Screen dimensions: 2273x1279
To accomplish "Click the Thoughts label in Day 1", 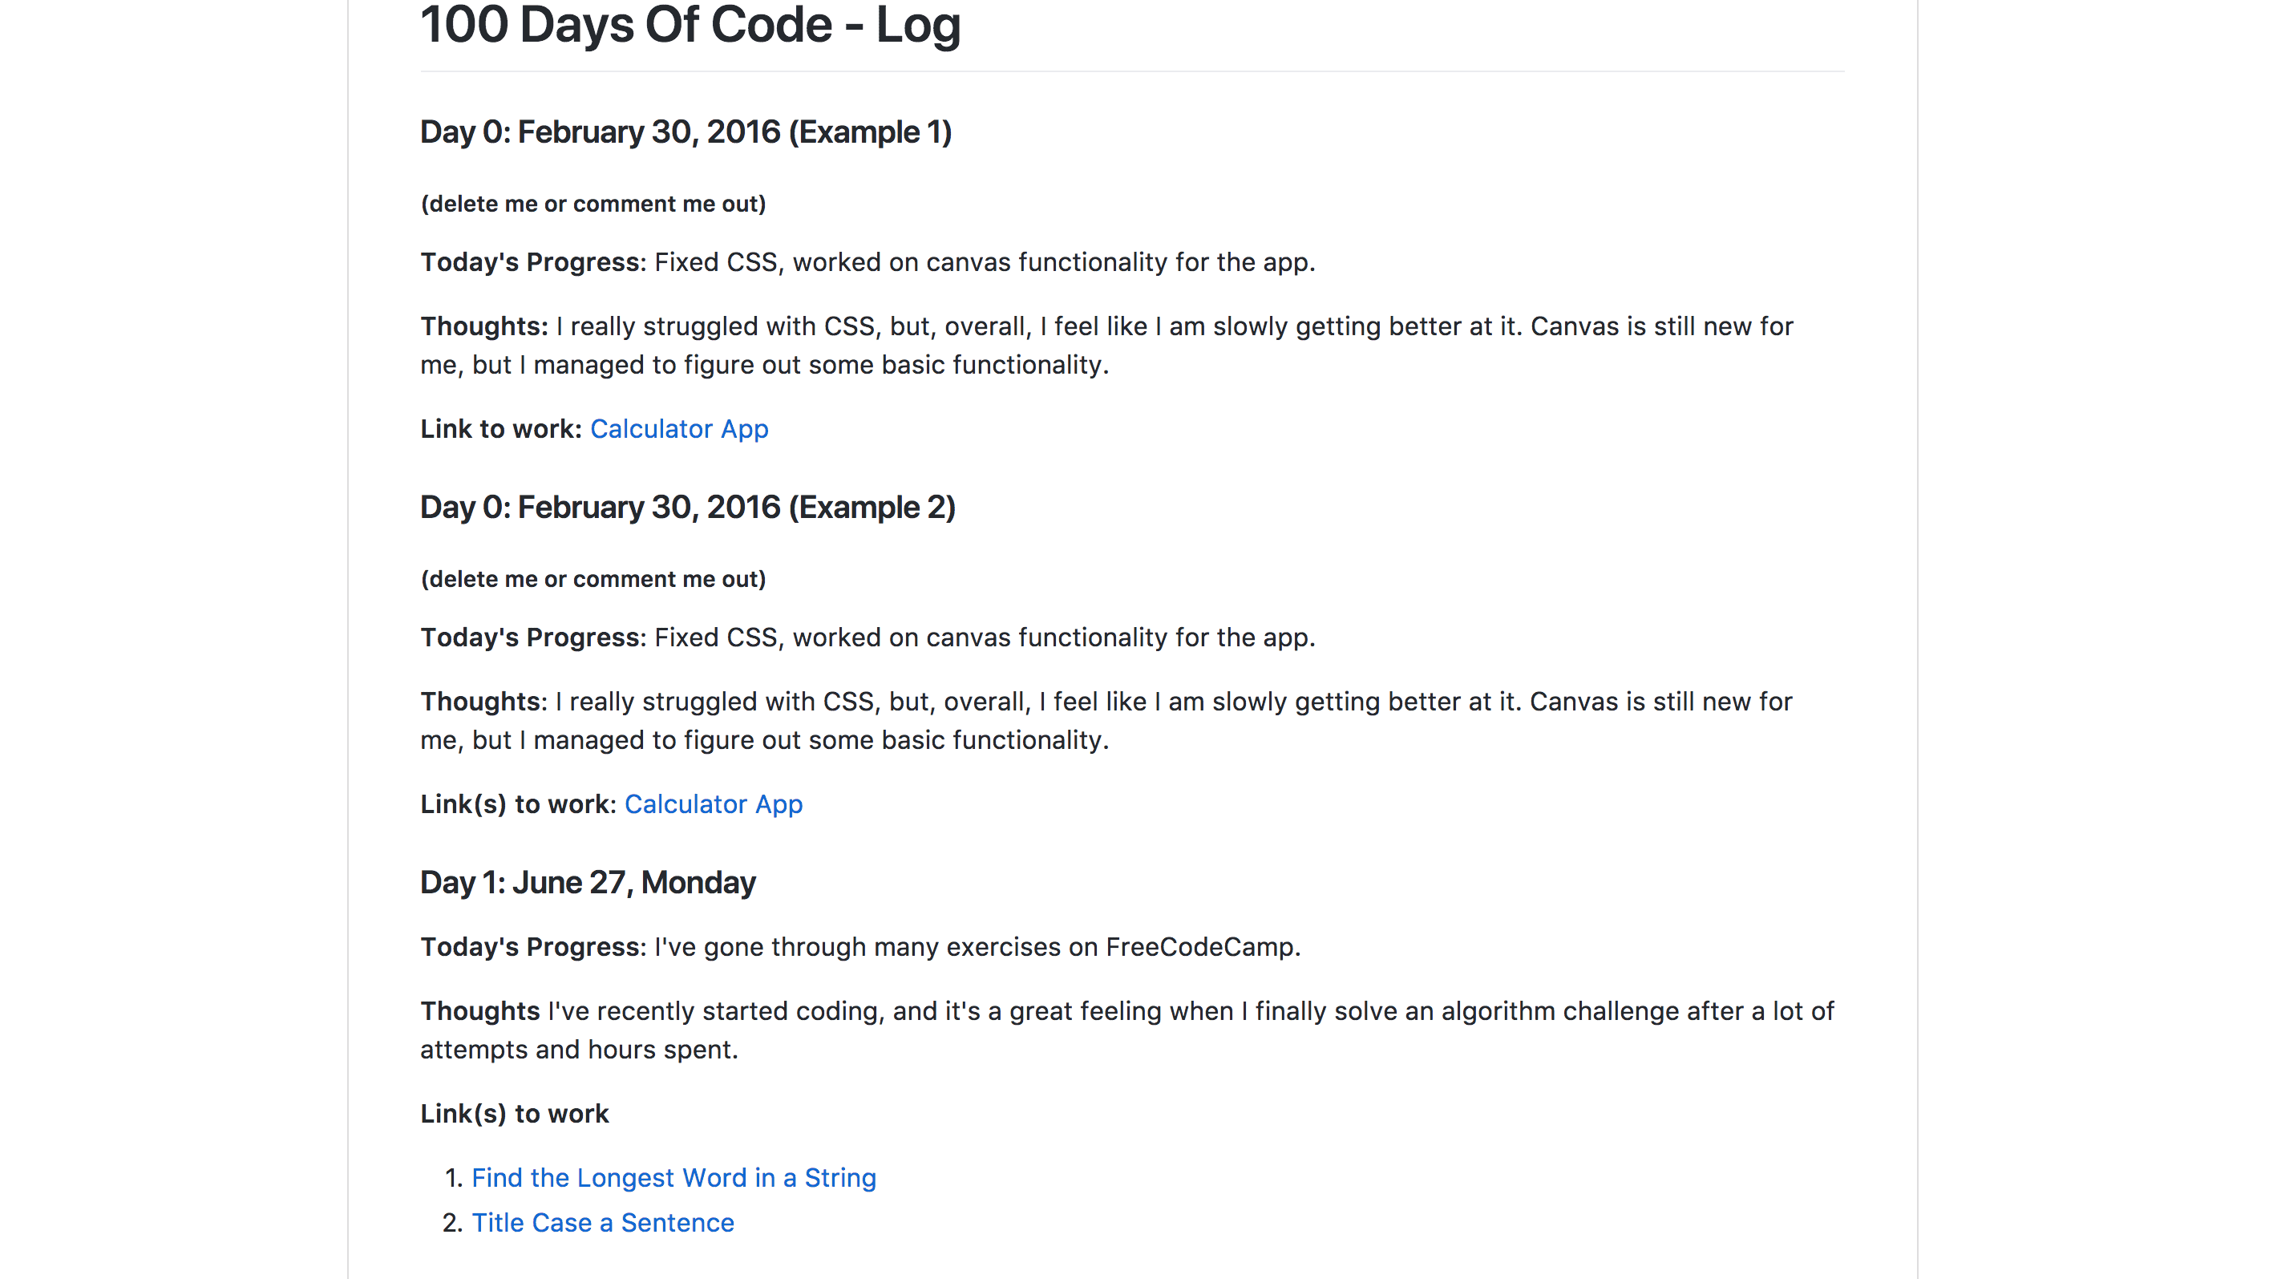I will pos(480,1011).
